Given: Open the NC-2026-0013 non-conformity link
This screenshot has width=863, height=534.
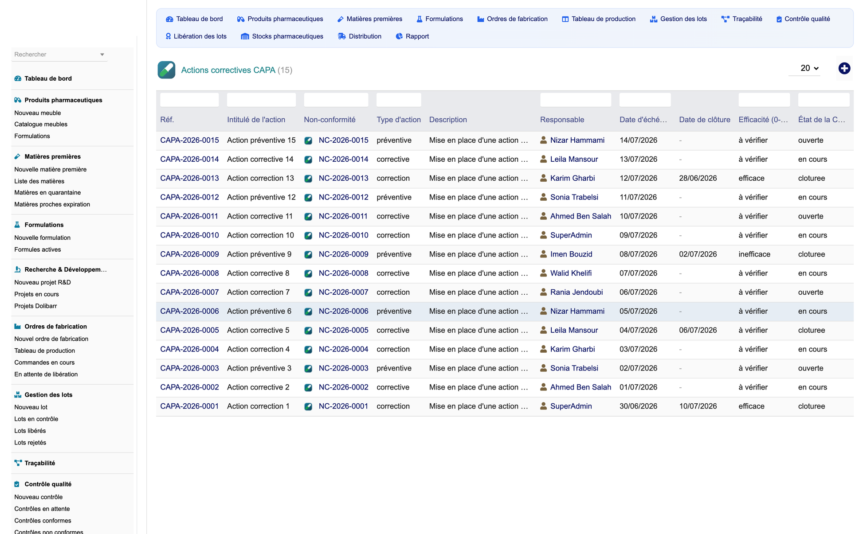Looking at the screenshot, I should (343, 178).
